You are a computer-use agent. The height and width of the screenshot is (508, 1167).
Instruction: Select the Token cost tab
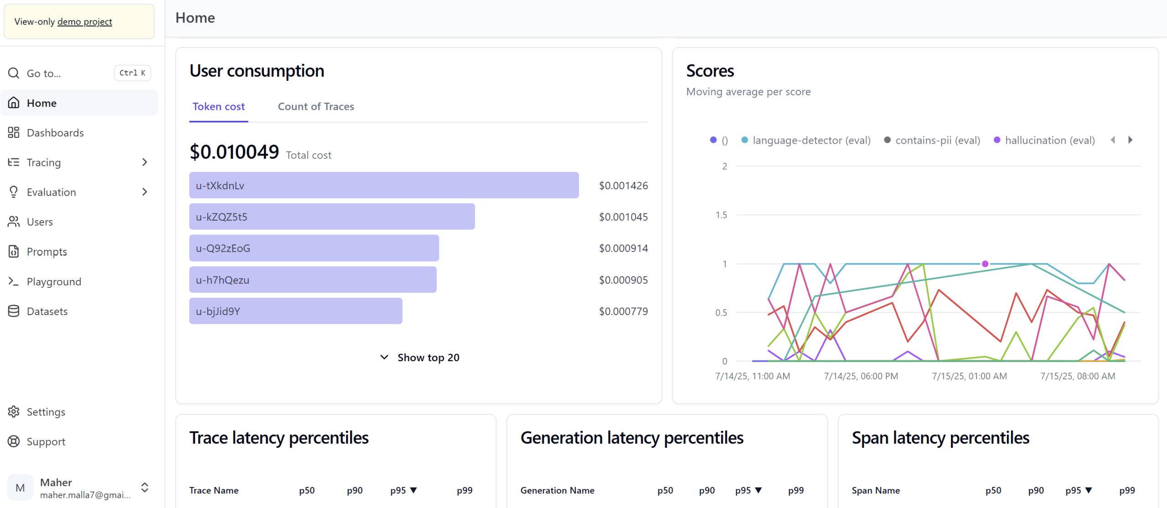(218, 107)
